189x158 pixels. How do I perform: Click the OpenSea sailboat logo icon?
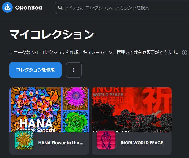7,7
